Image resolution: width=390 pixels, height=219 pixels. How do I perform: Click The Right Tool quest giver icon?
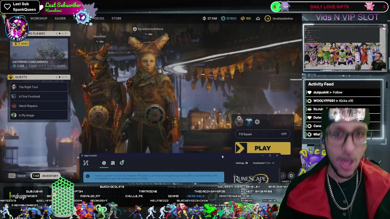(x=14, y=87)
